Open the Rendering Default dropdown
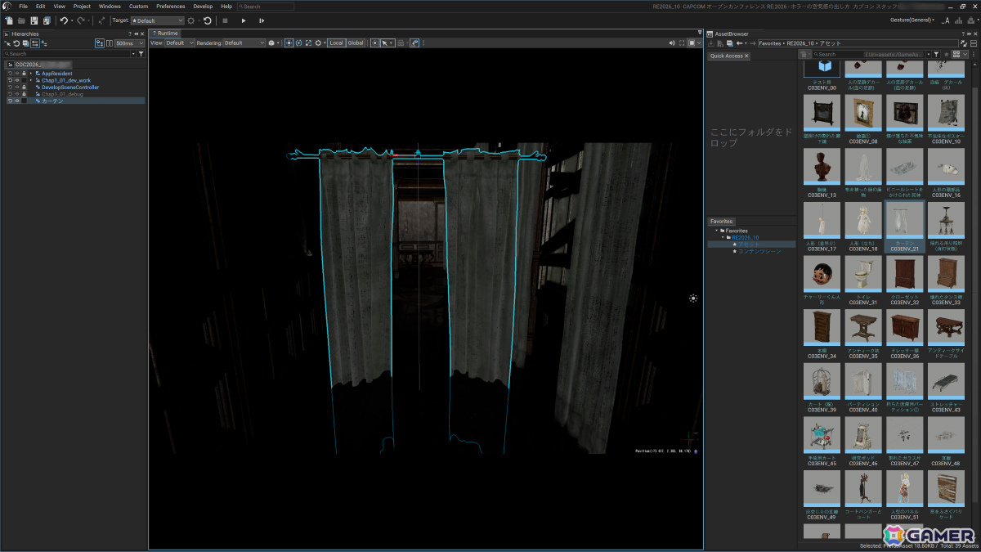Viewport: 981px width, 552px height. click(244, 43)
